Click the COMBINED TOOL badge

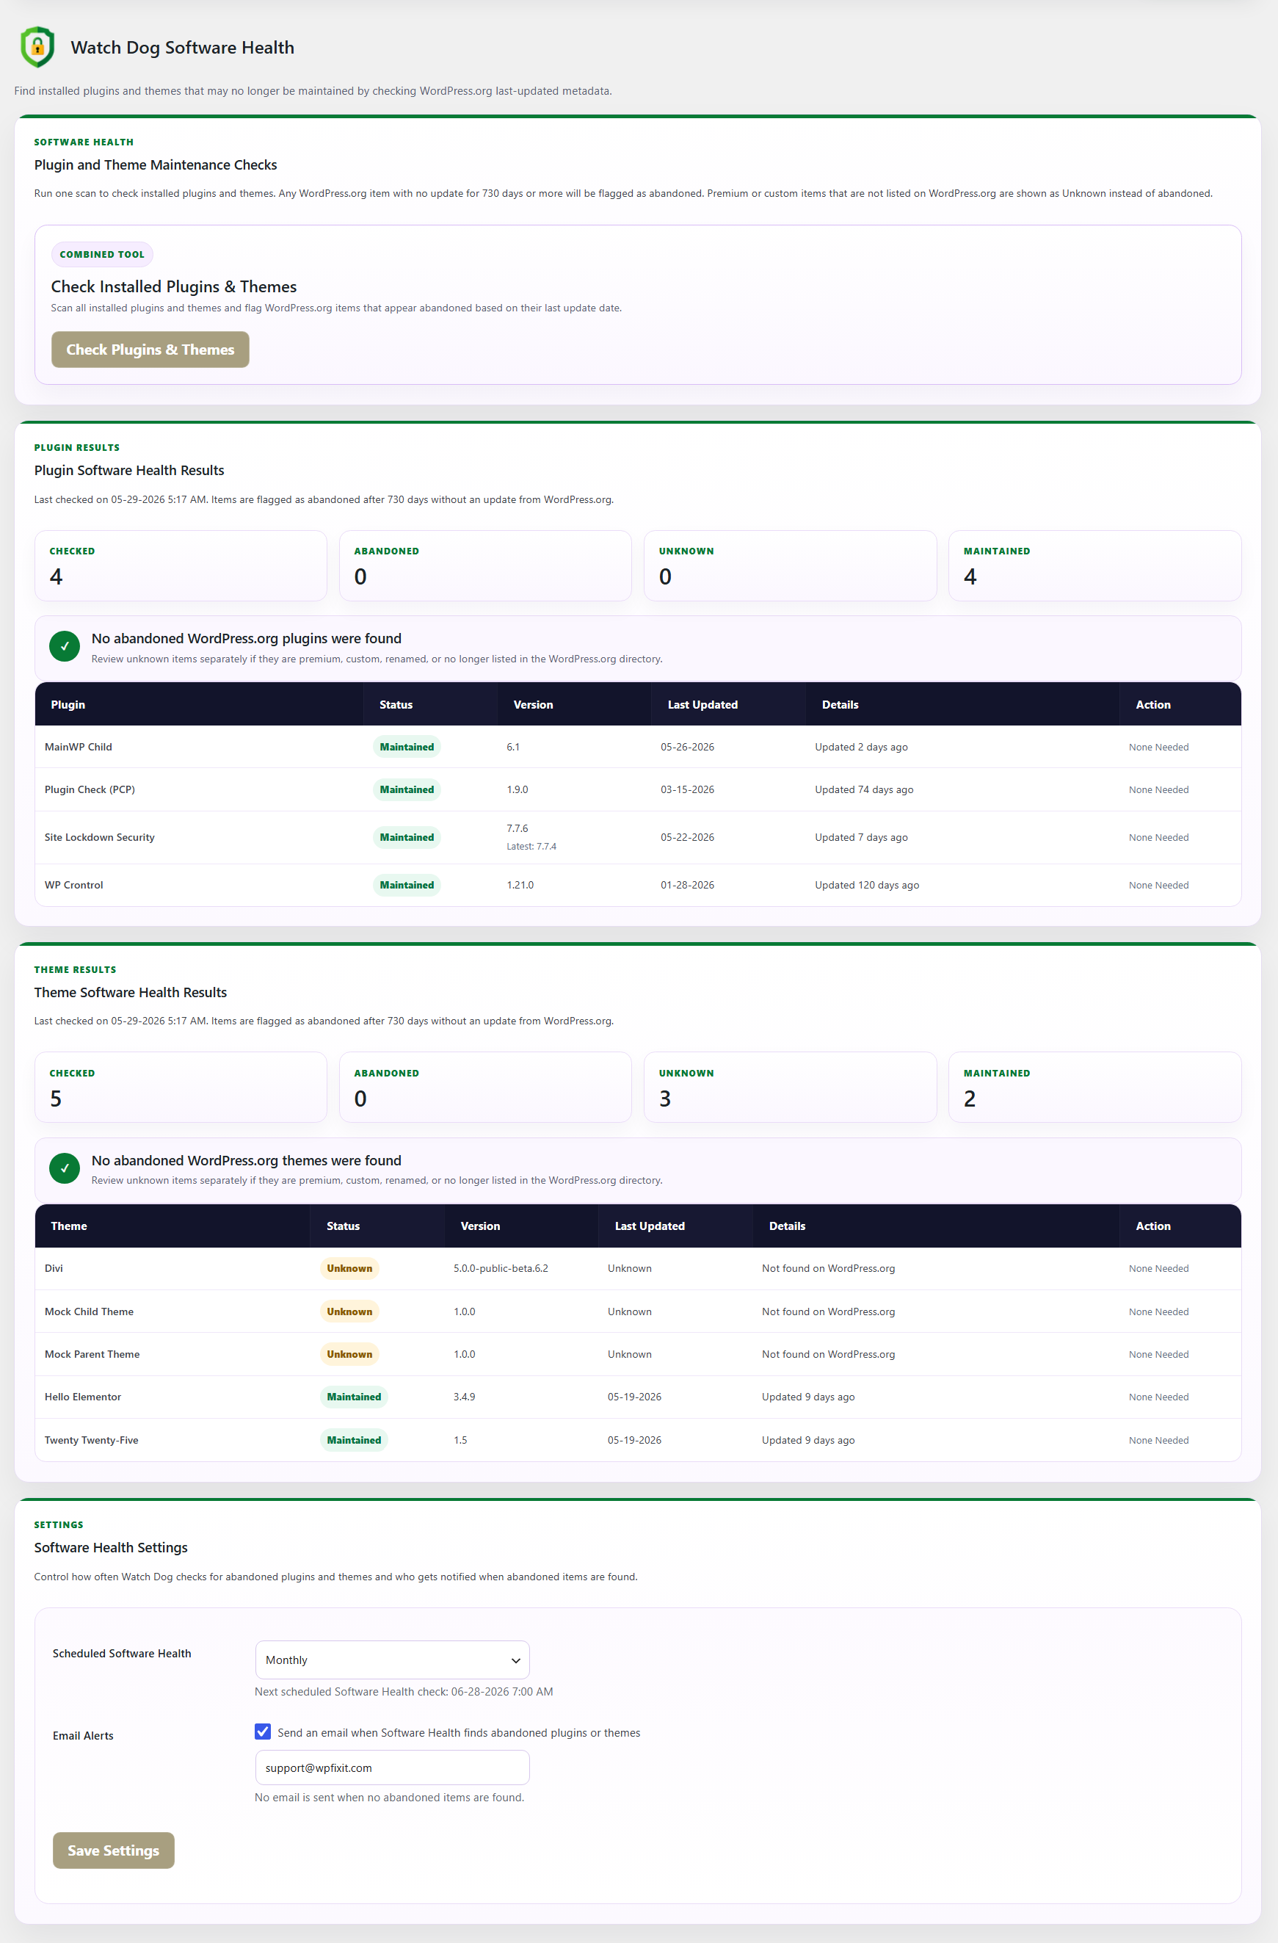coord(102,254)
